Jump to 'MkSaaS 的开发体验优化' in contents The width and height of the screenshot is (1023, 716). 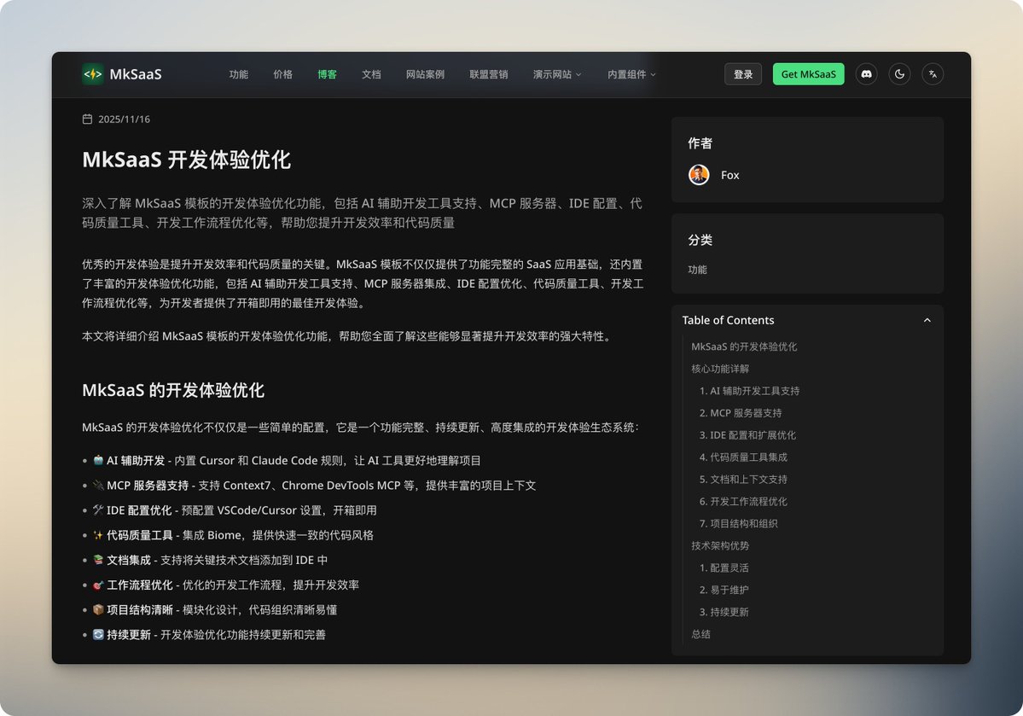point(744,346)
